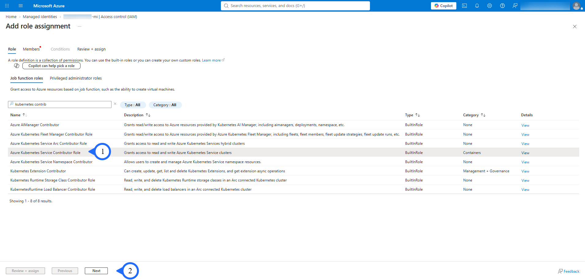Open Cloud Shell from the top bar
The image size is (585, 280).
(x=465, y=6)
